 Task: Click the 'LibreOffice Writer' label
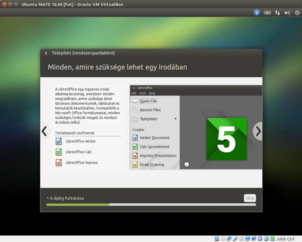[81, 141]
